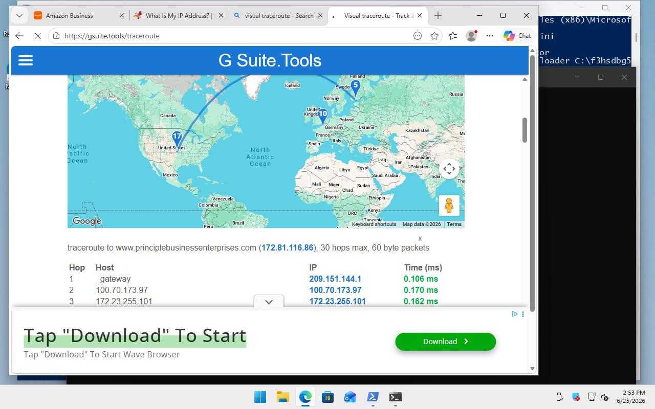Open the Windows Start menu

[260, 397]
